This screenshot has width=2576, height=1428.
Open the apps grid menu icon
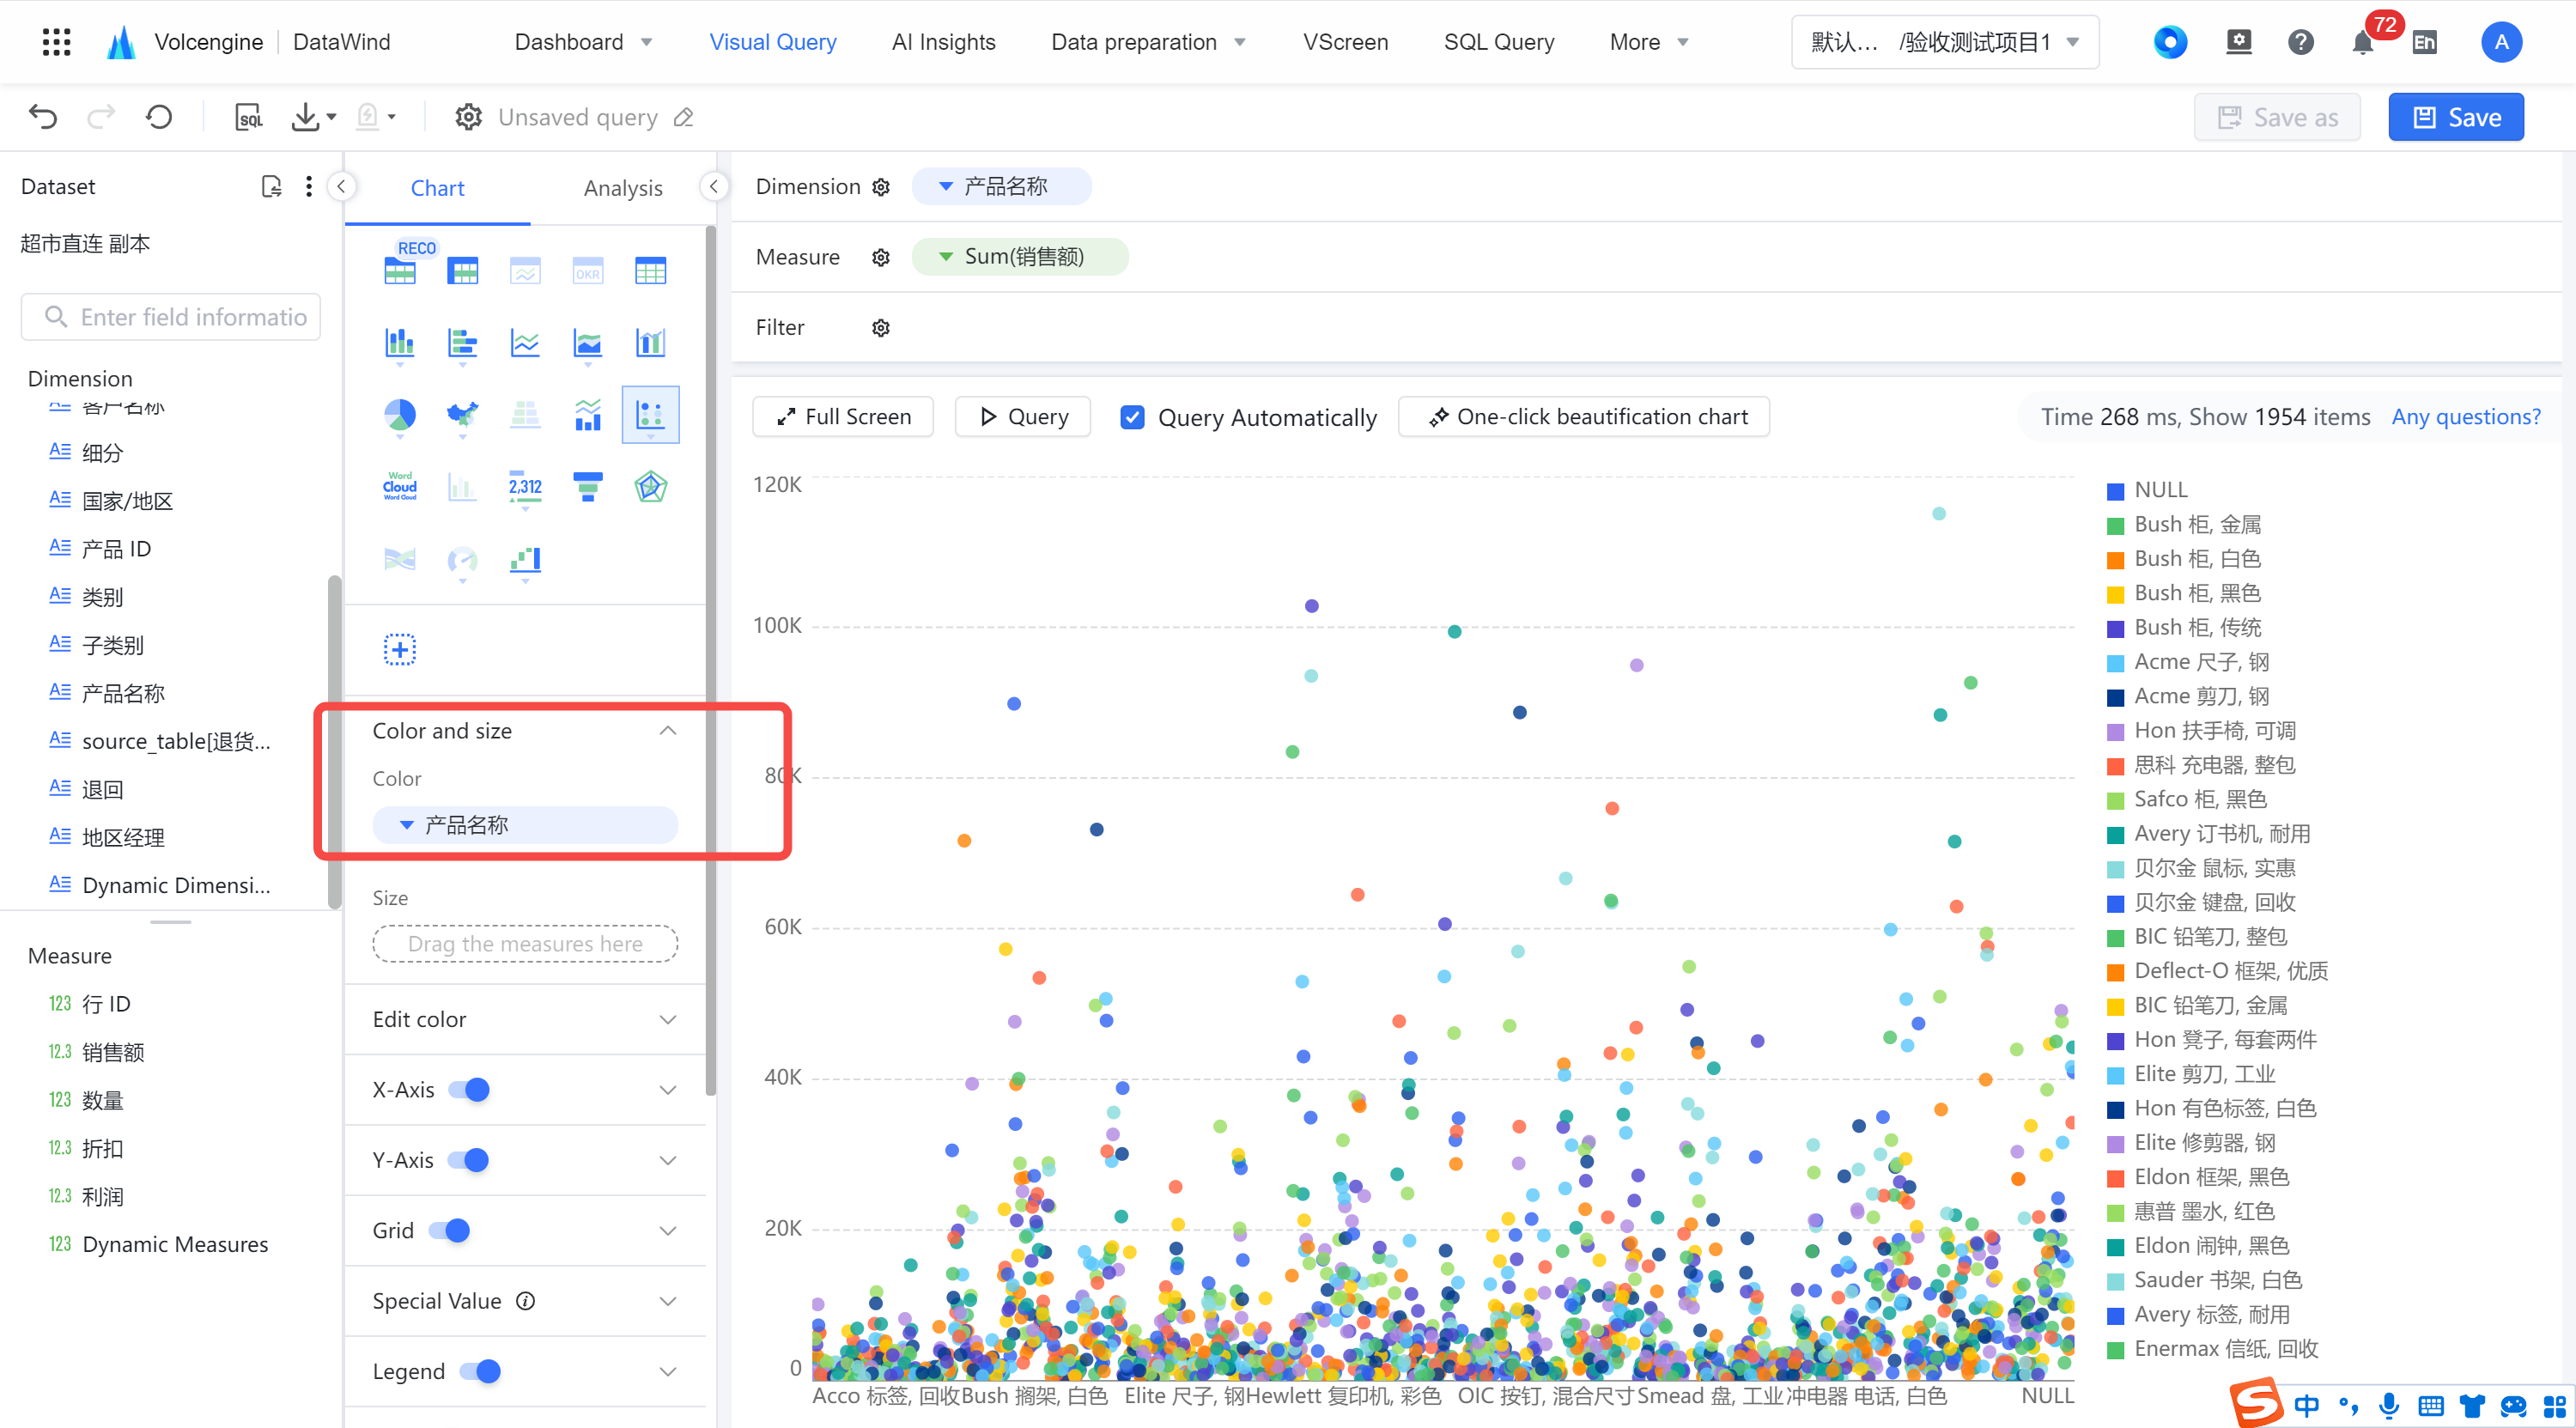click(56, 42)
